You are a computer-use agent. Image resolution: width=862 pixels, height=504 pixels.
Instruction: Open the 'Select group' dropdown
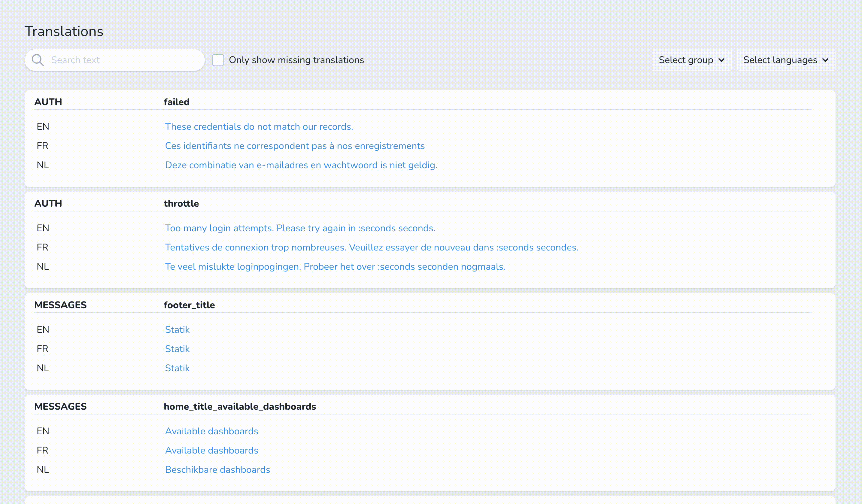point(691,59)
